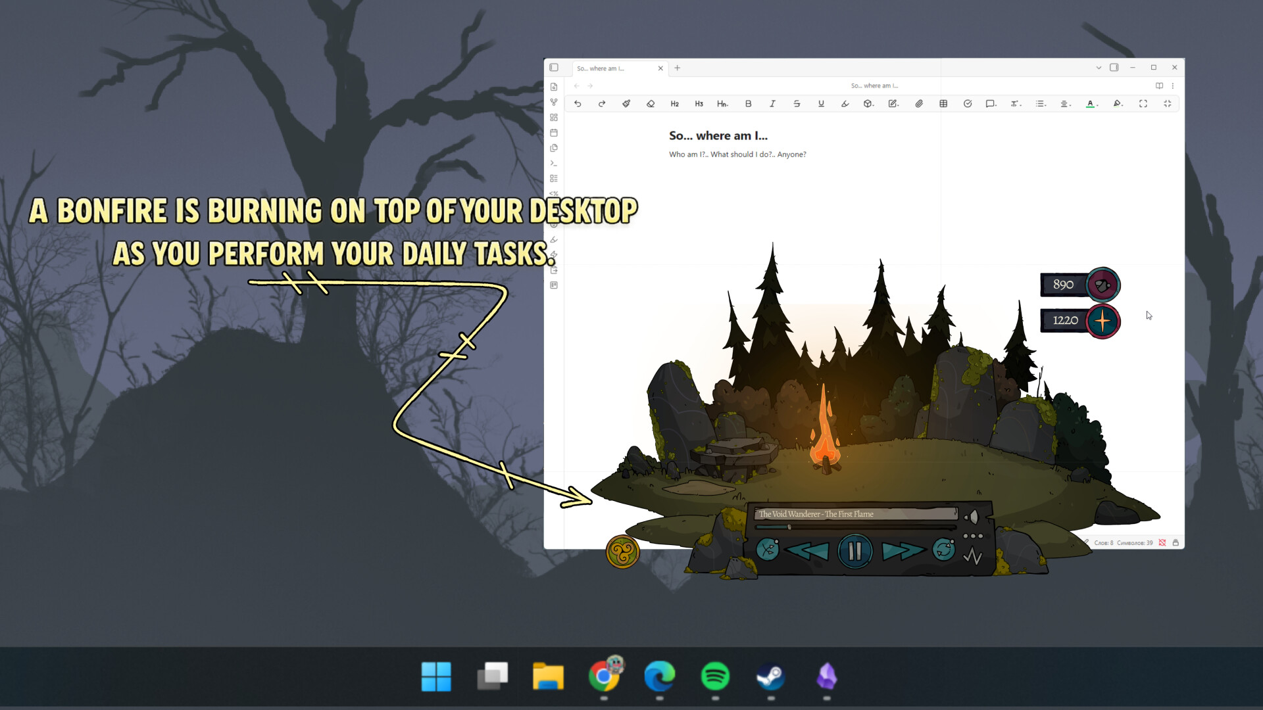Screen dimensions: 1263x710
Task: Toggle shuffle in the music player
Action: tap(767, 549)
